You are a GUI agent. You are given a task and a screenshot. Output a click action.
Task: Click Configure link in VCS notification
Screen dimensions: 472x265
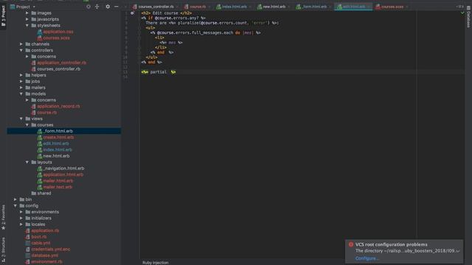[367, 258]
